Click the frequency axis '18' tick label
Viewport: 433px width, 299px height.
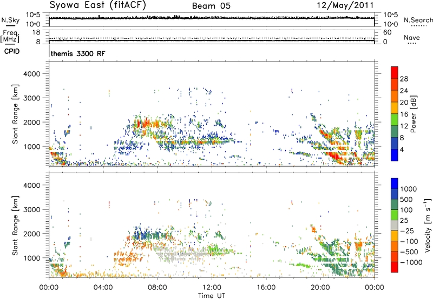36,32
